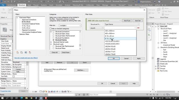The width and height of the screenshot is (179, 100).
Task: Open the Architecture ribbon tab
Action: point(12,5)
